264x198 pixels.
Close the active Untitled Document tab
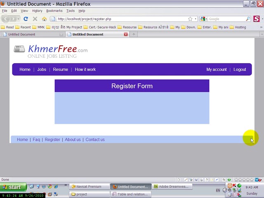126,34
